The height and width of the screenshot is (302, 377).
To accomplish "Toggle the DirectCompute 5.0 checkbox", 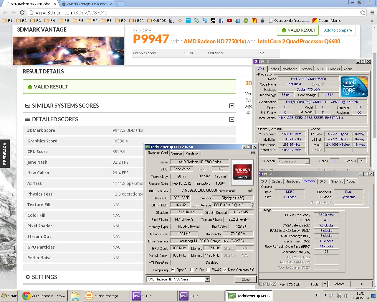I will tap(224, 270).
